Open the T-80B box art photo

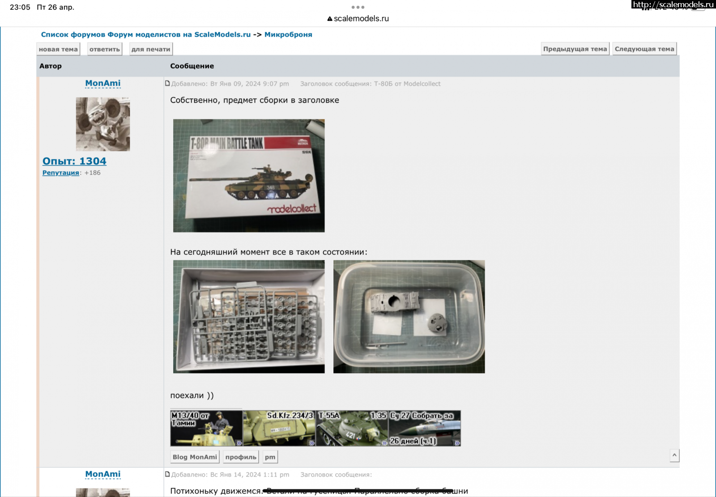click(x=249, y=175)
